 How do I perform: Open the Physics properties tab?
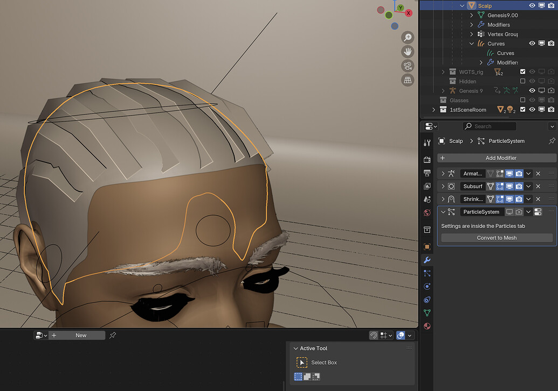pyautogui.click(x=427, y=286)
